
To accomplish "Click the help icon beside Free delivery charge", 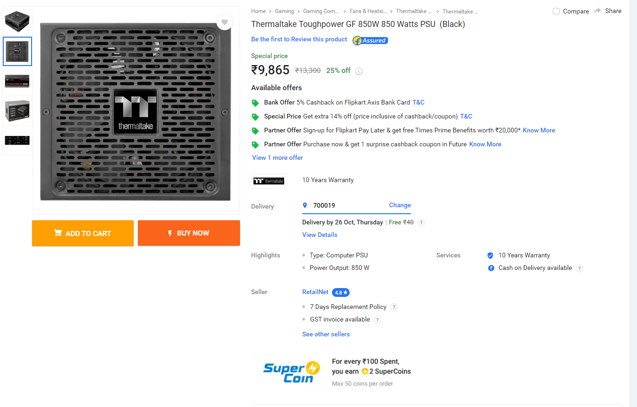I will click(x=421, y=223).
